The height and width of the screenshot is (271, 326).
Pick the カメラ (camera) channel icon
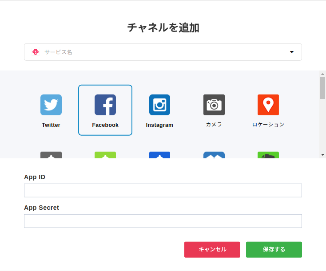[214, 105]
